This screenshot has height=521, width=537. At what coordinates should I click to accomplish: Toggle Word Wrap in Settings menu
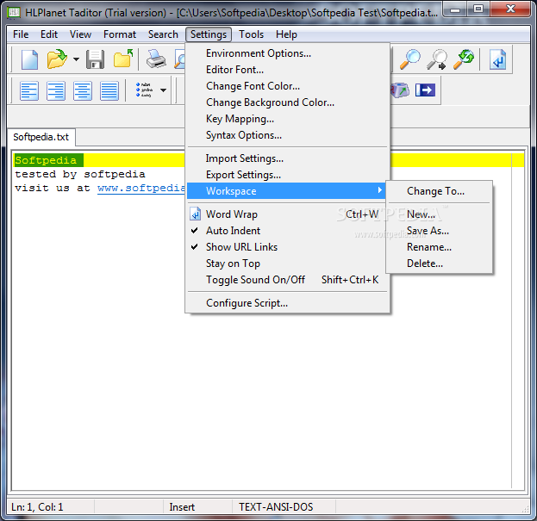pyautogui.click(x=287, y=214)
